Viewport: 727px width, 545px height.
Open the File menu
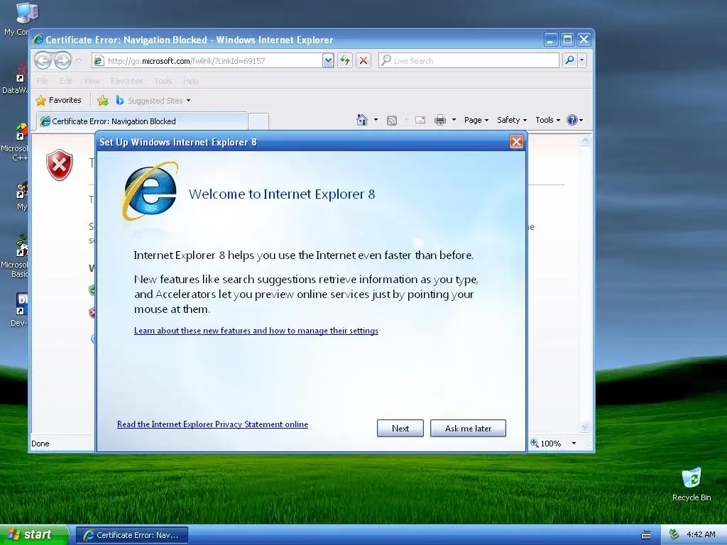click(43, 81)
